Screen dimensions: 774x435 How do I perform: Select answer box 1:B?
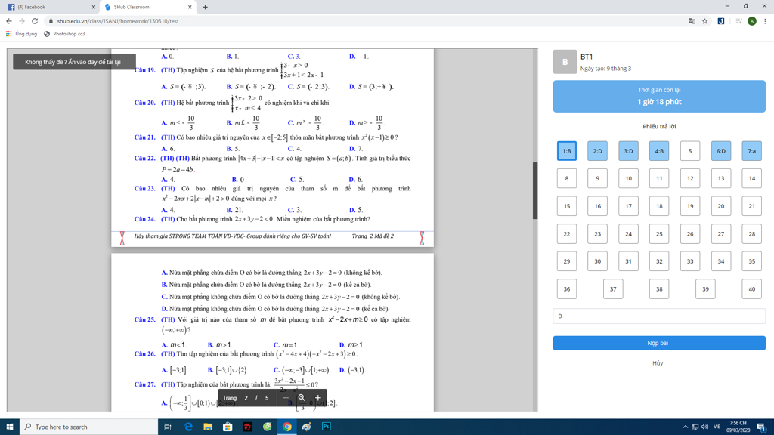tap(567, 151)
